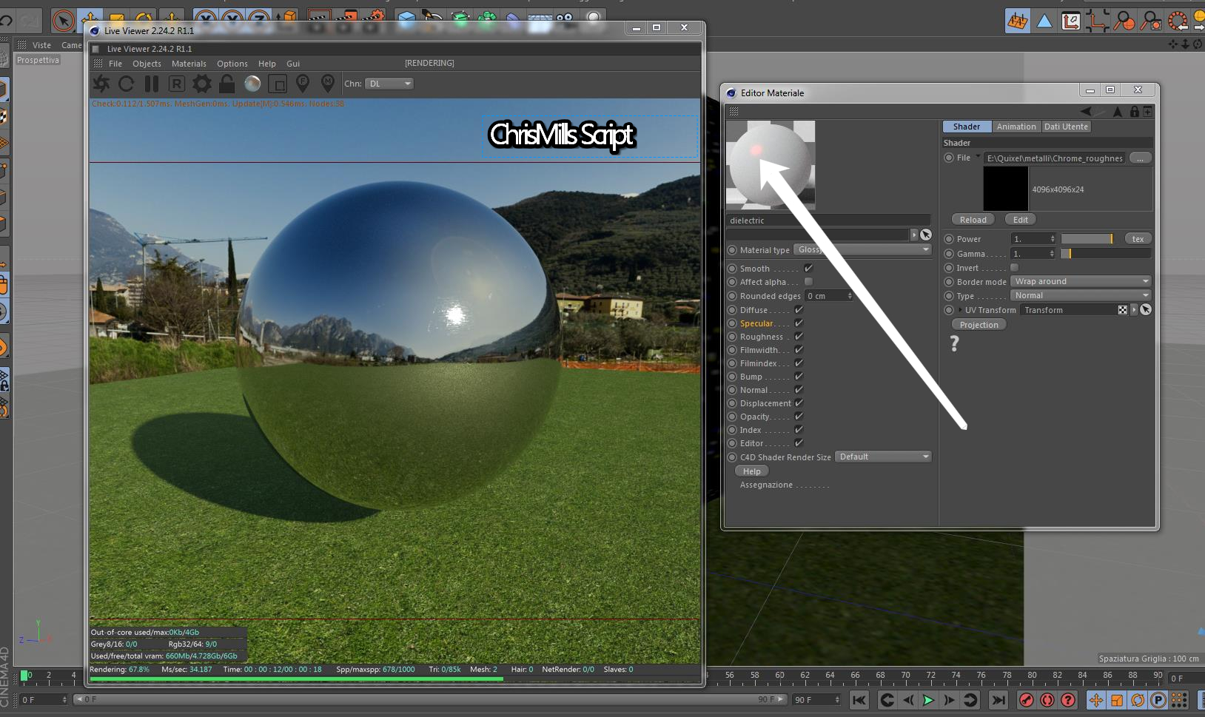Select the material picker 'M' pin icon
The width and height of the screenshot is (1205, 717).
(328, 83)
